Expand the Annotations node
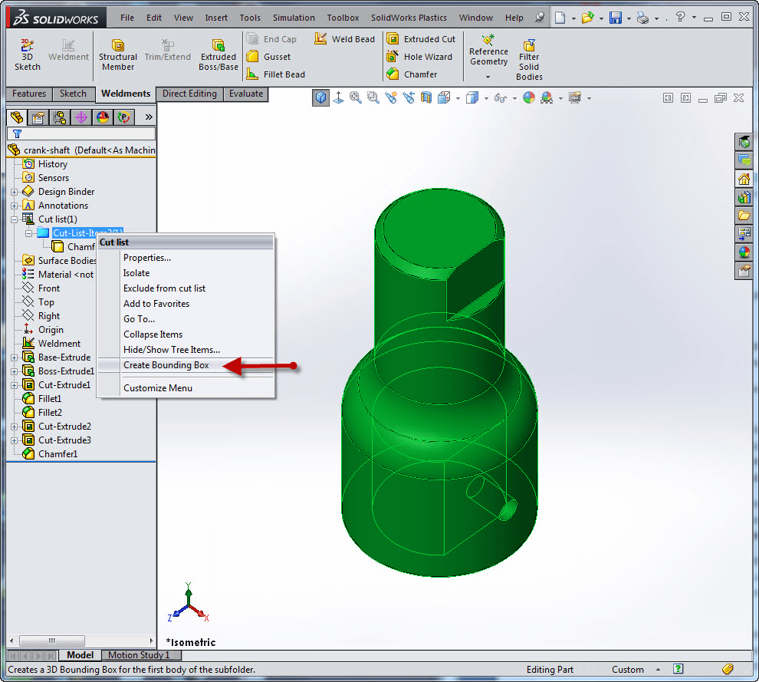This screenshot has width=759, height=682. [x=15, y=206]
